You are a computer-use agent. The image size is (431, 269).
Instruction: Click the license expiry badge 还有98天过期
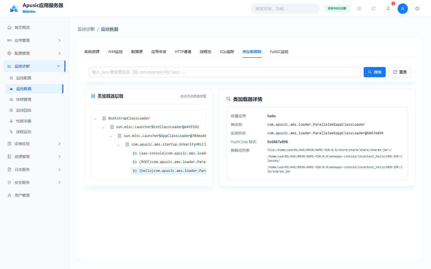337,9
